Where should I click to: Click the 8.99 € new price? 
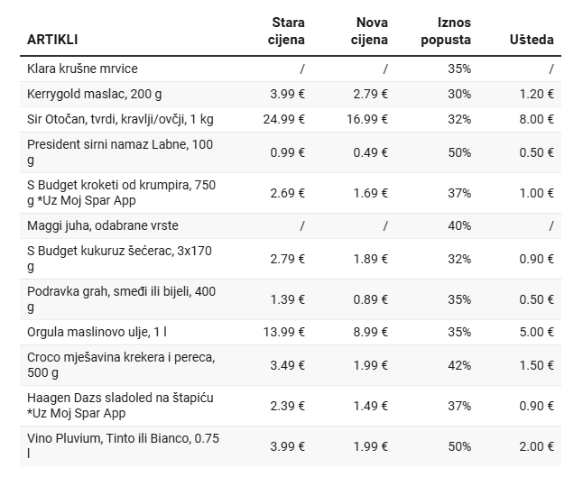coord(371,332)
